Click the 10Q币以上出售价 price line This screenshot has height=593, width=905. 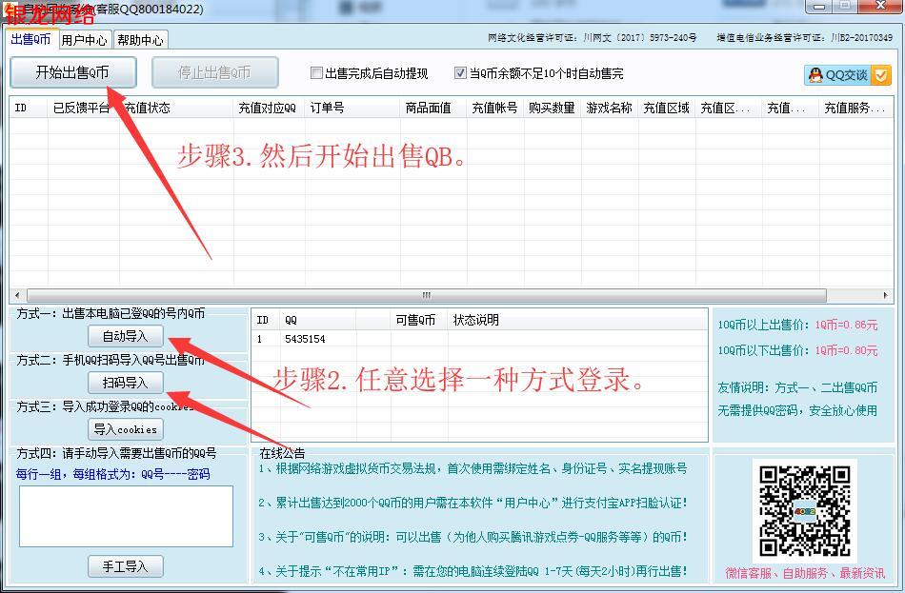[797, 325]
